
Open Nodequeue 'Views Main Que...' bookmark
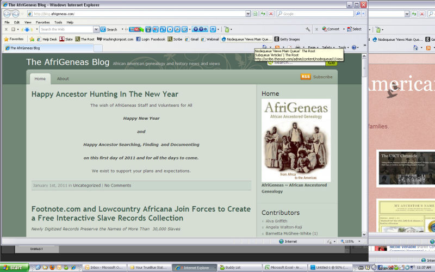247,39
